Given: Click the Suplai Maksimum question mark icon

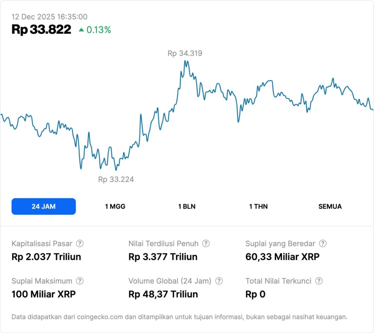Looking at the screenshot, I should tap(80, 281).
